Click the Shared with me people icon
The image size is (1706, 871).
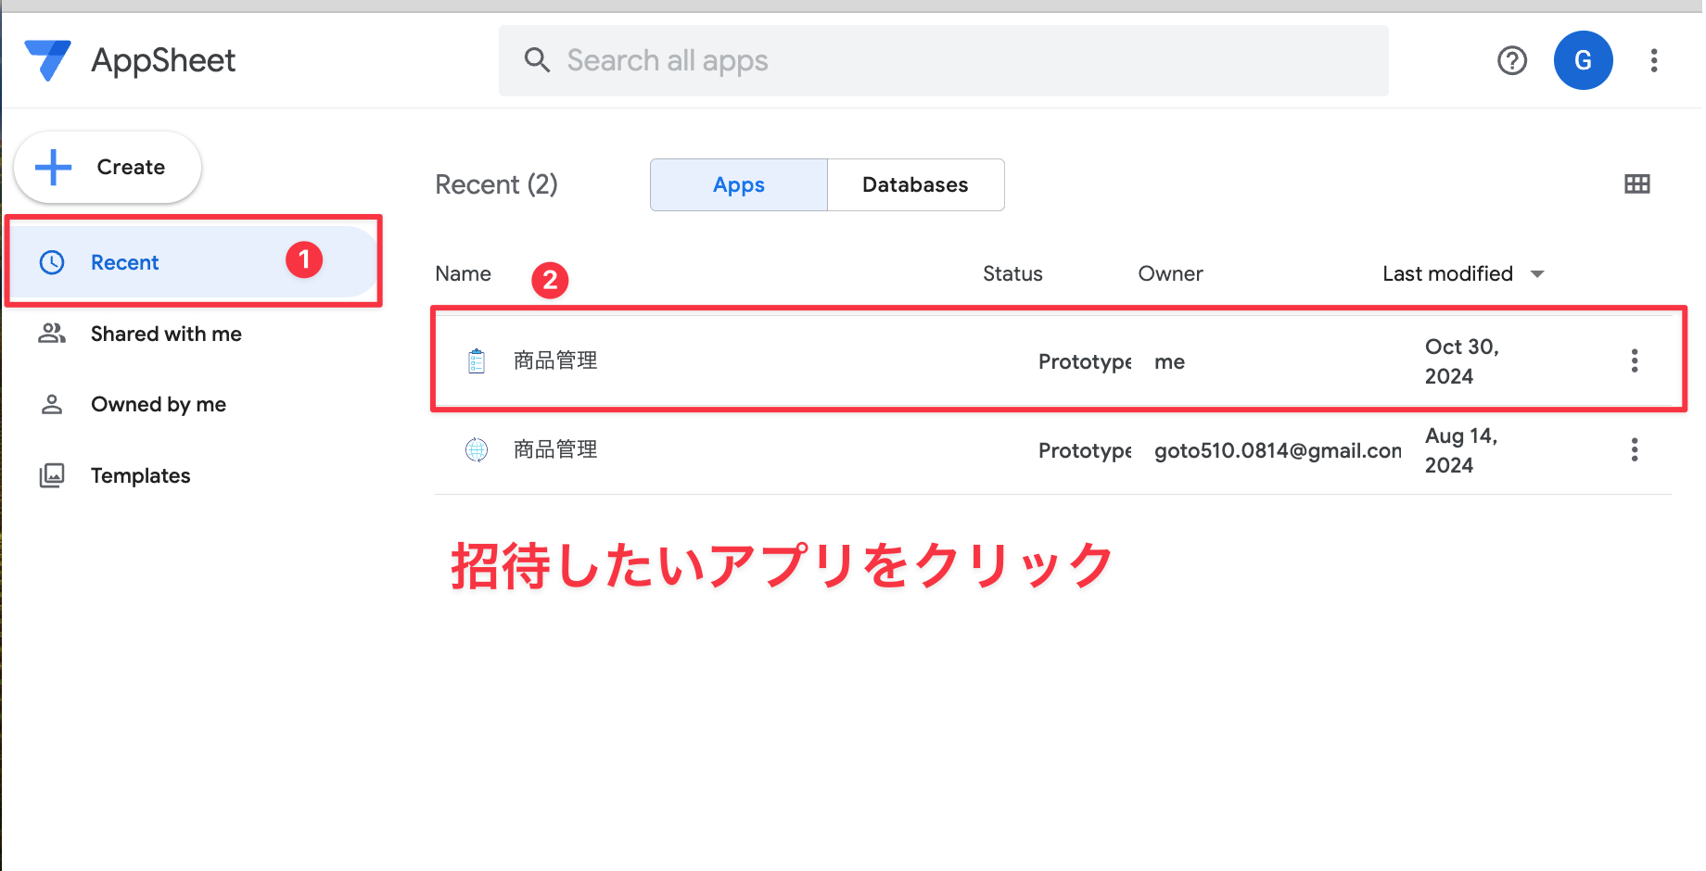(x=52, y=334)
